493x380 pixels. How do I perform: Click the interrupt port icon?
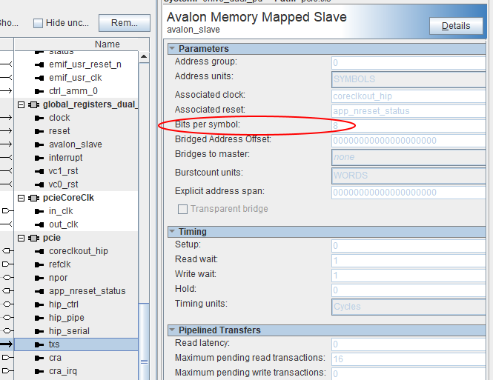click(39, 158)
